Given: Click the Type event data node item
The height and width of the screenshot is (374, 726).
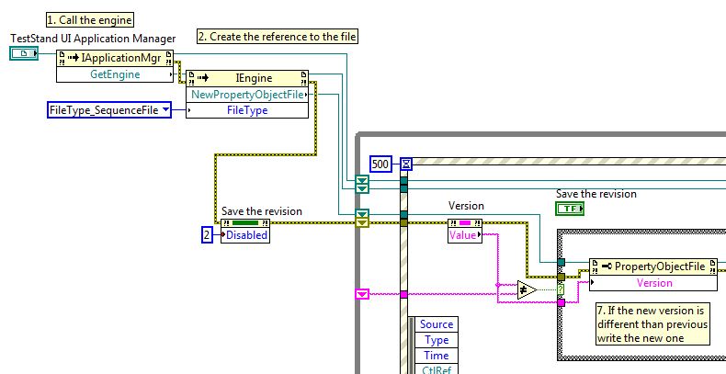Looking at the screenshot, I should tap(437, 340).
